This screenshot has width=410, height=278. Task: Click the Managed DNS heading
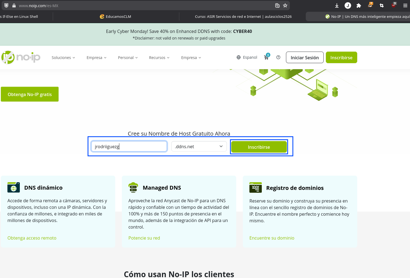point(162,188)
